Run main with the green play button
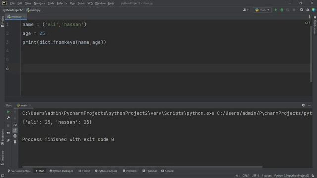317x178 pixels. pyautogui.click(x=276, y=10)
